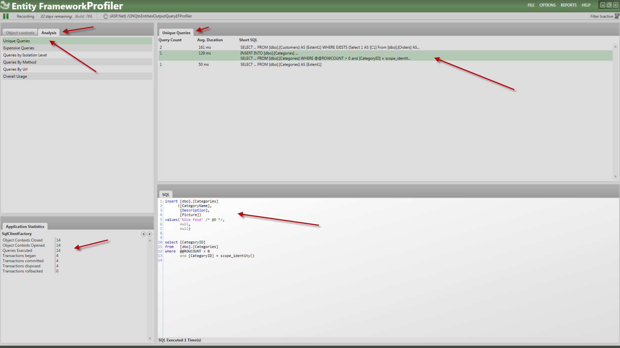Viewport: 620px width, 348px height.
Task: Switch to the Object contexts tab
Action: (x=20, y=33)
